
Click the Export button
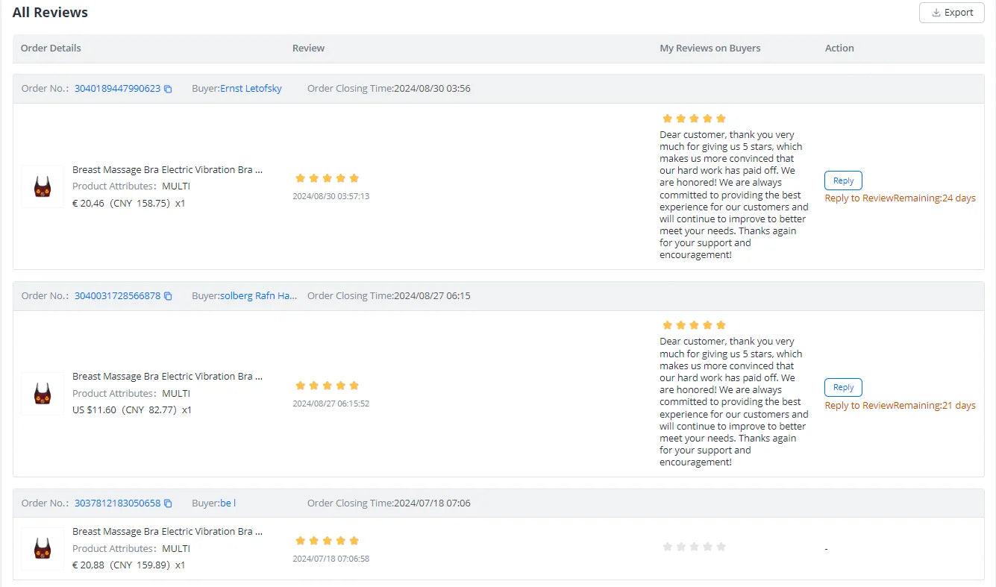pos(951,13)
